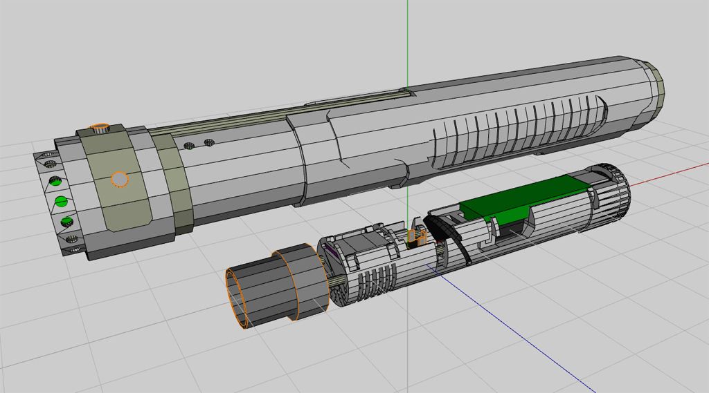709x393 pixels.
Task: Select the larger orange-outlined collar ring
Action: coord(300,282)
